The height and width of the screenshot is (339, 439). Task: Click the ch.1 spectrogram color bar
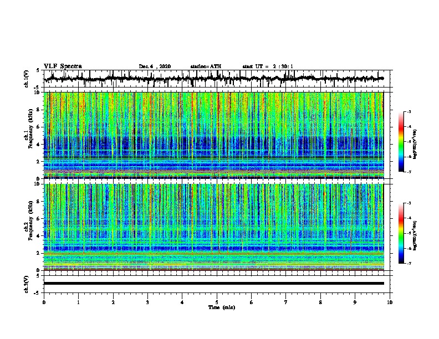pyautogui.click(x=401, y=142)
